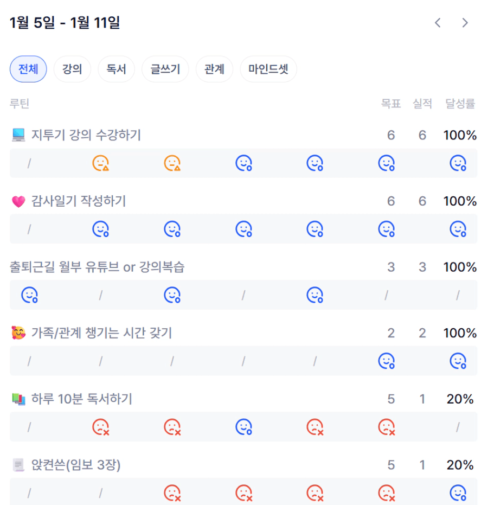Screen dimensions: 481x505
Task: Open the 글쓰기 category tab
Action: pyautogui.click(x=165, y=69)
